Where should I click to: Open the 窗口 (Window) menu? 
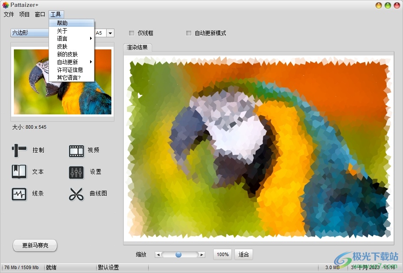click(x=40, y=14)
